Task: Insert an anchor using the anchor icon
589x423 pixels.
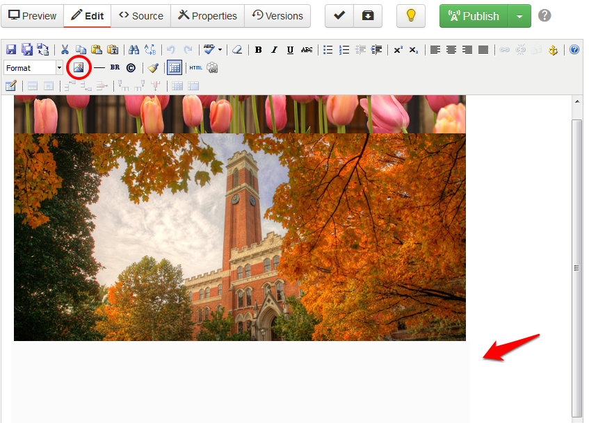Action: [x=554, y=50]
